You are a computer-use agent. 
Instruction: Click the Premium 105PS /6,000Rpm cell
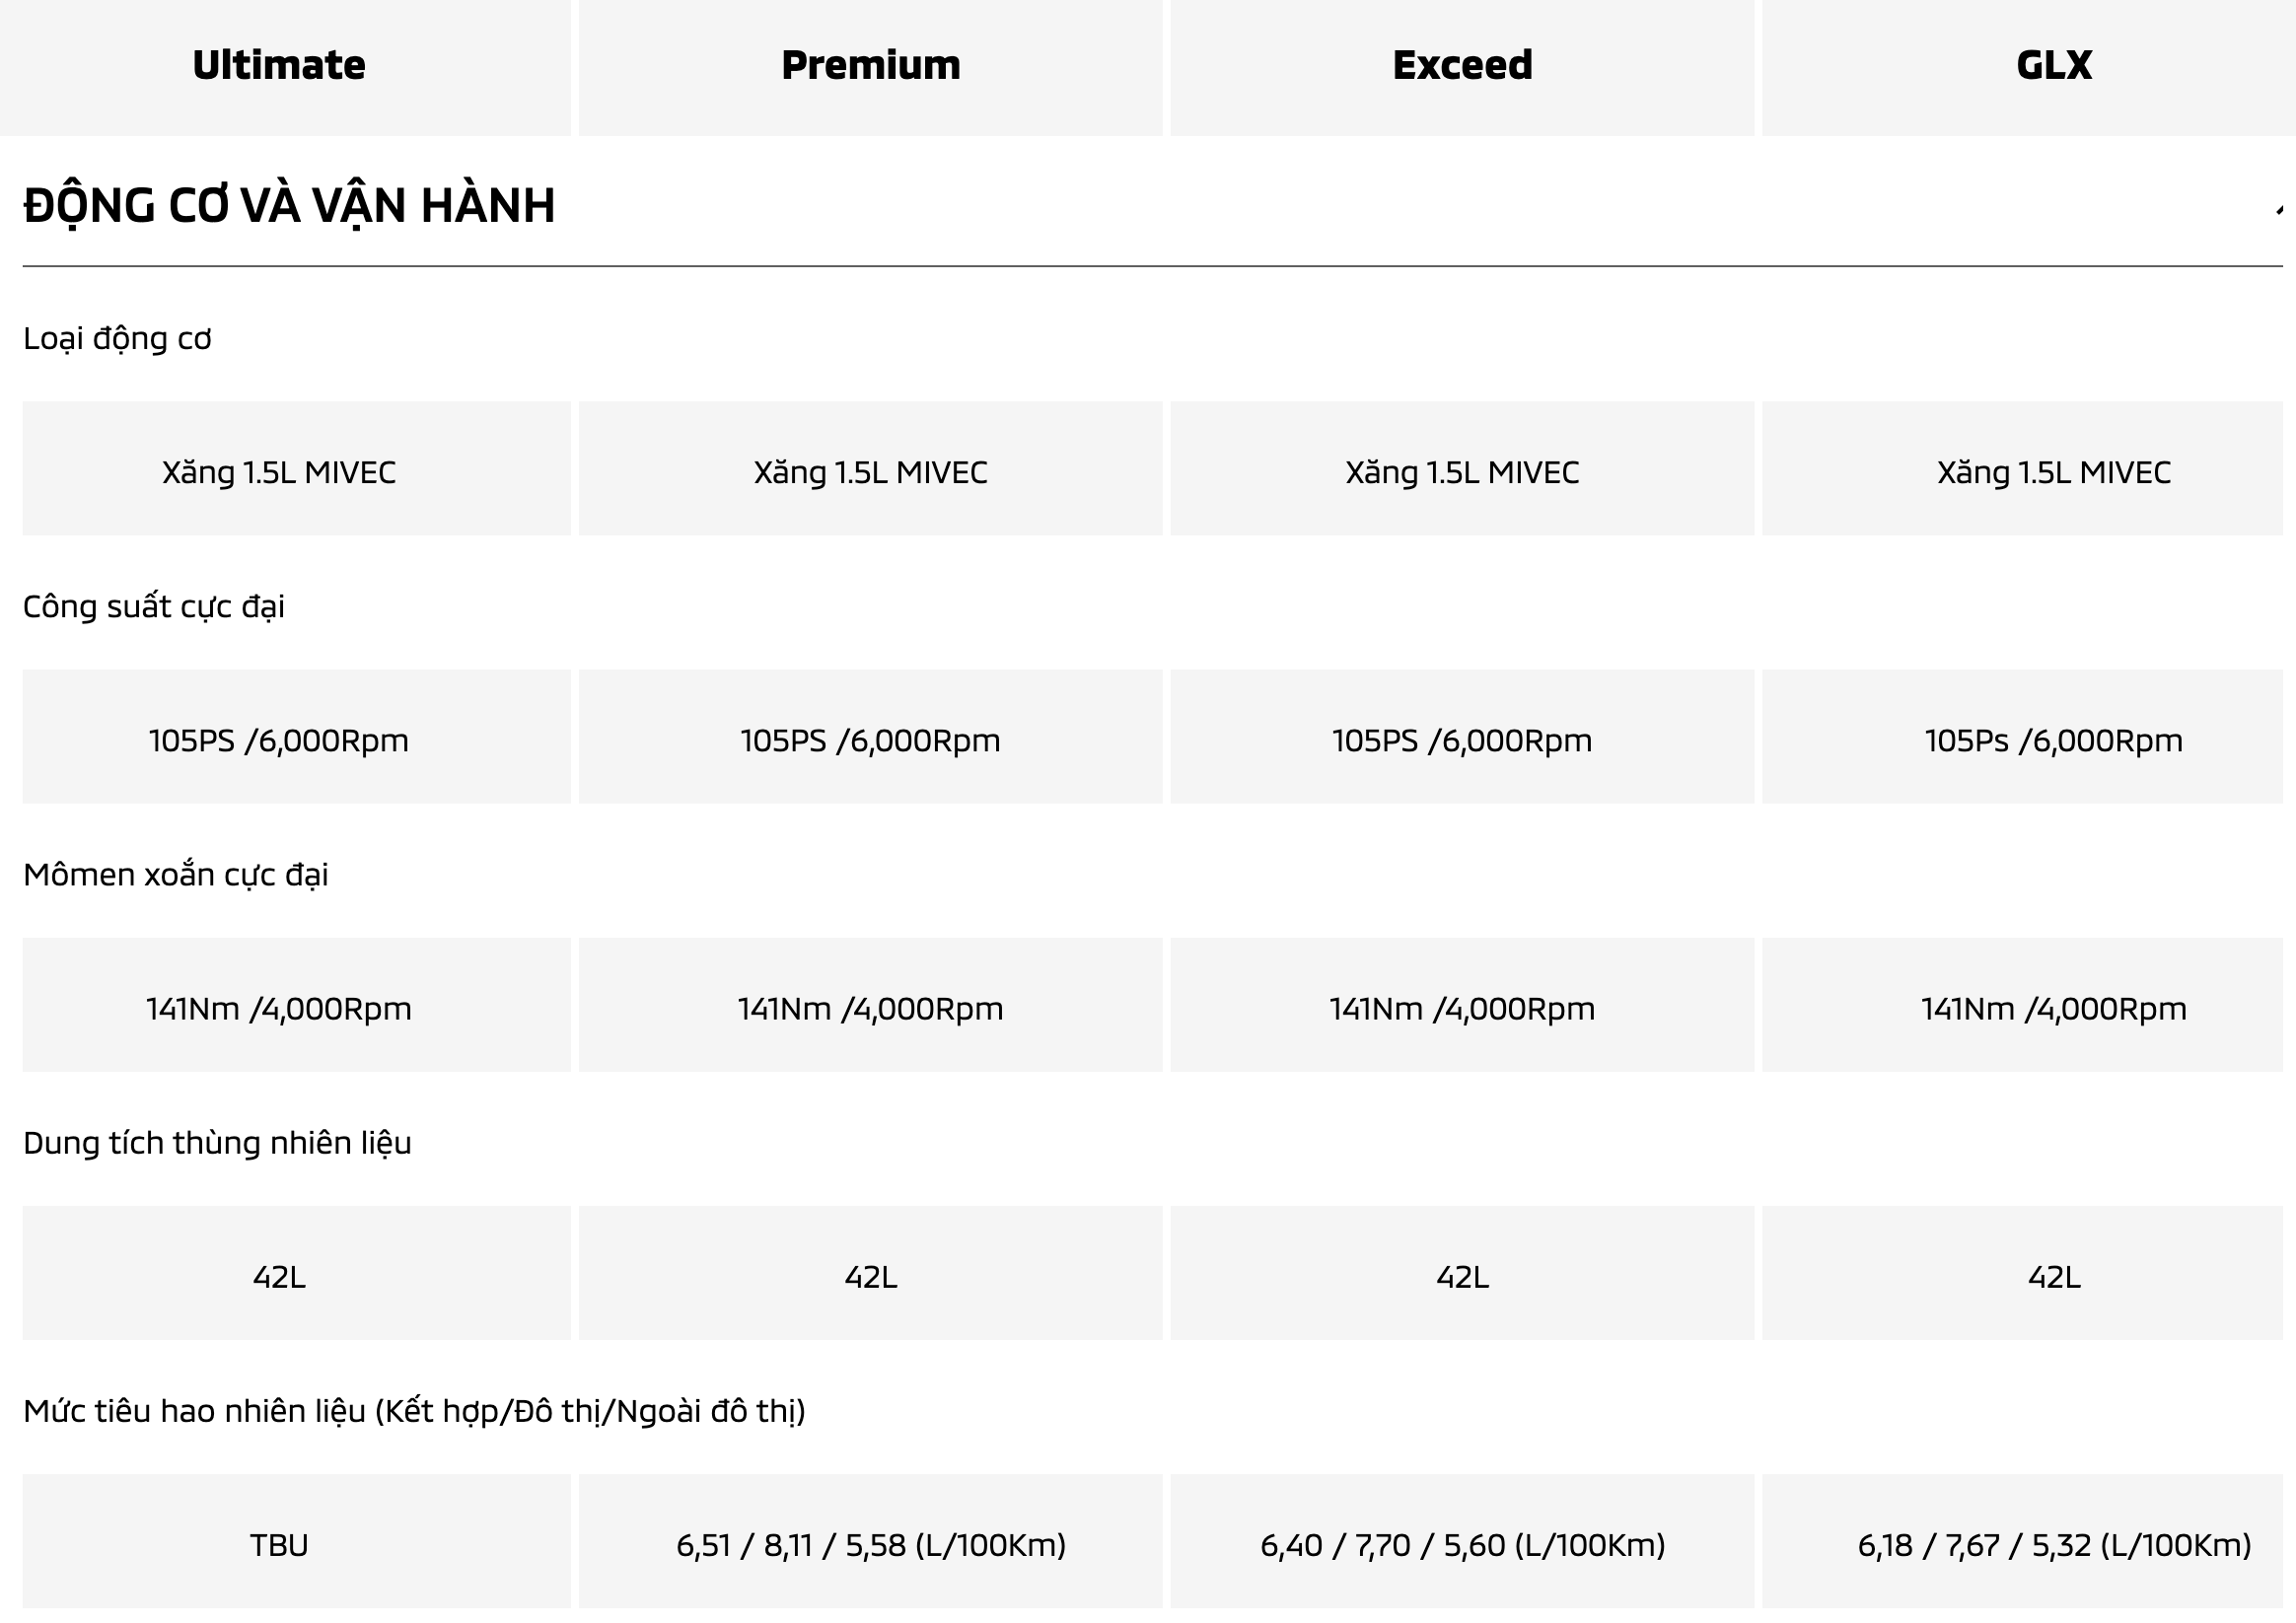(x=870, y=740)
